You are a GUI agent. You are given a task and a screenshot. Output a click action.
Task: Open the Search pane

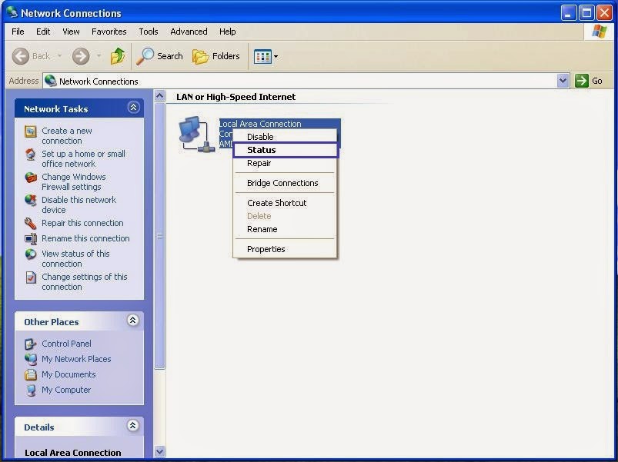point(159,55)
